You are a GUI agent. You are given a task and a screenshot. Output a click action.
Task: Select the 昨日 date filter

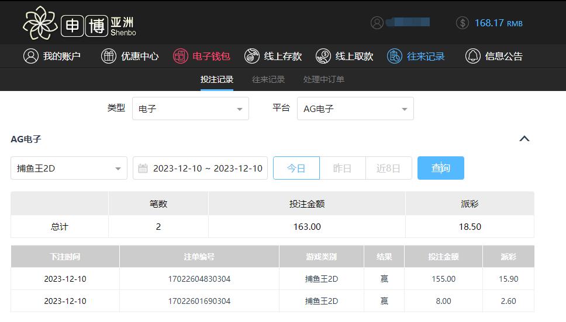343,168
